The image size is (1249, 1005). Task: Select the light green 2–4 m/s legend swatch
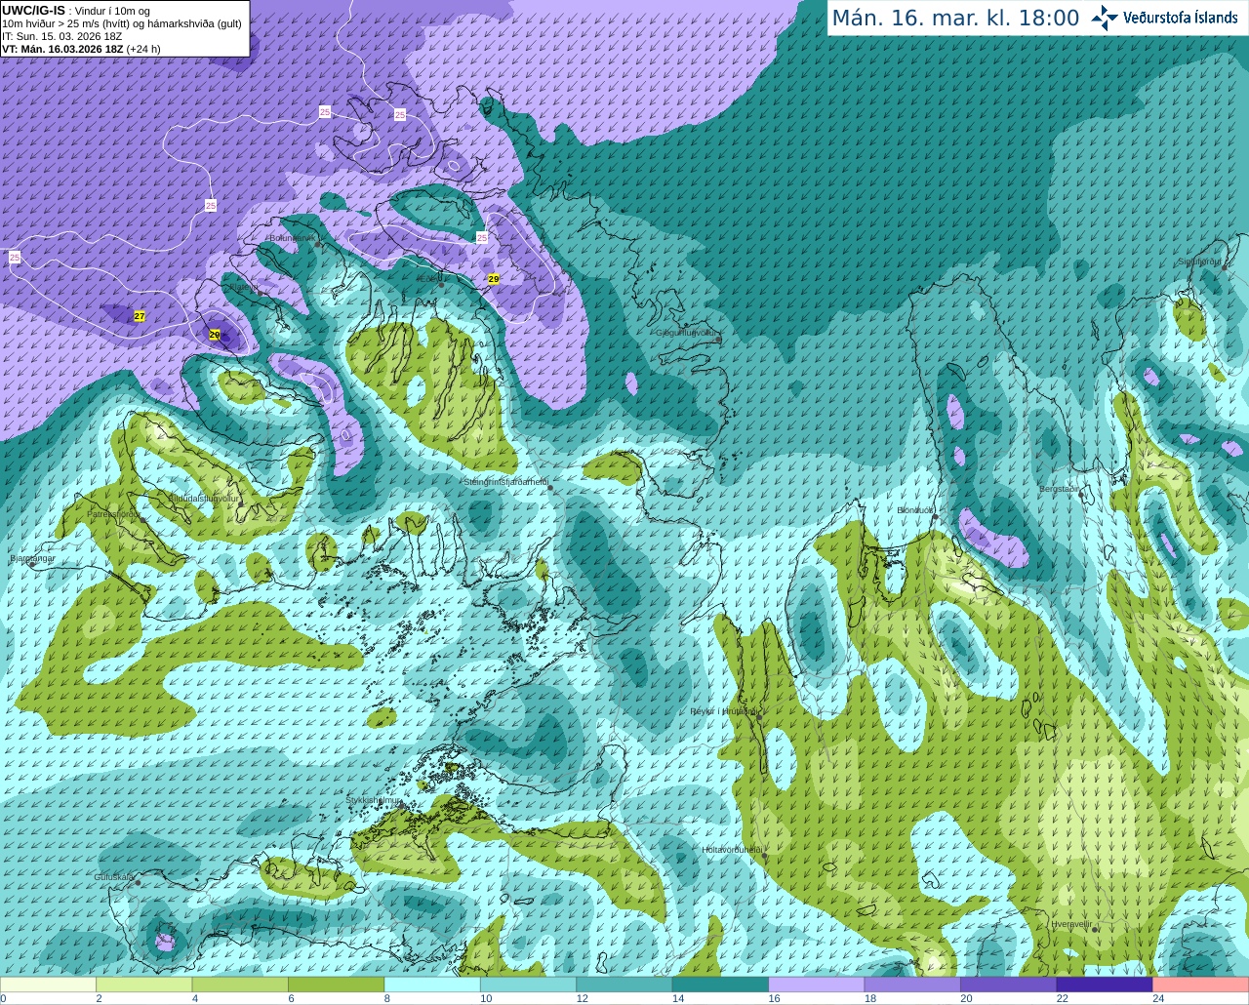(144, 985)
